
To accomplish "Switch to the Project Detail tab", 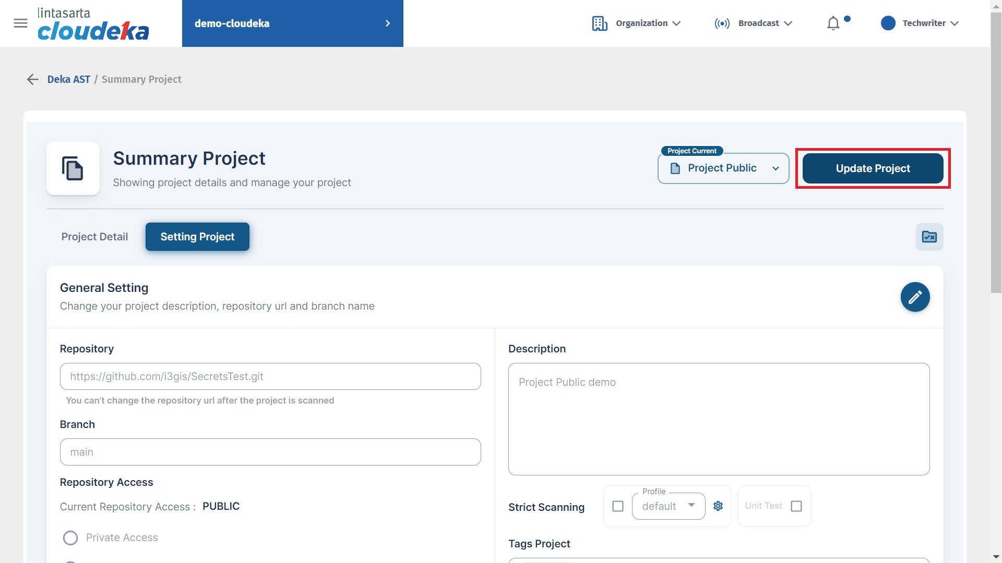I will pyautogui.click(x=94, y=237).
